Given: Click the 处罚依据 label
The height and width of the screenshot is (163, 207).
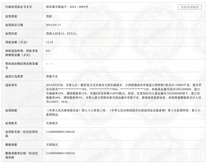Looking at the screenshot, I should coord(11,110).
